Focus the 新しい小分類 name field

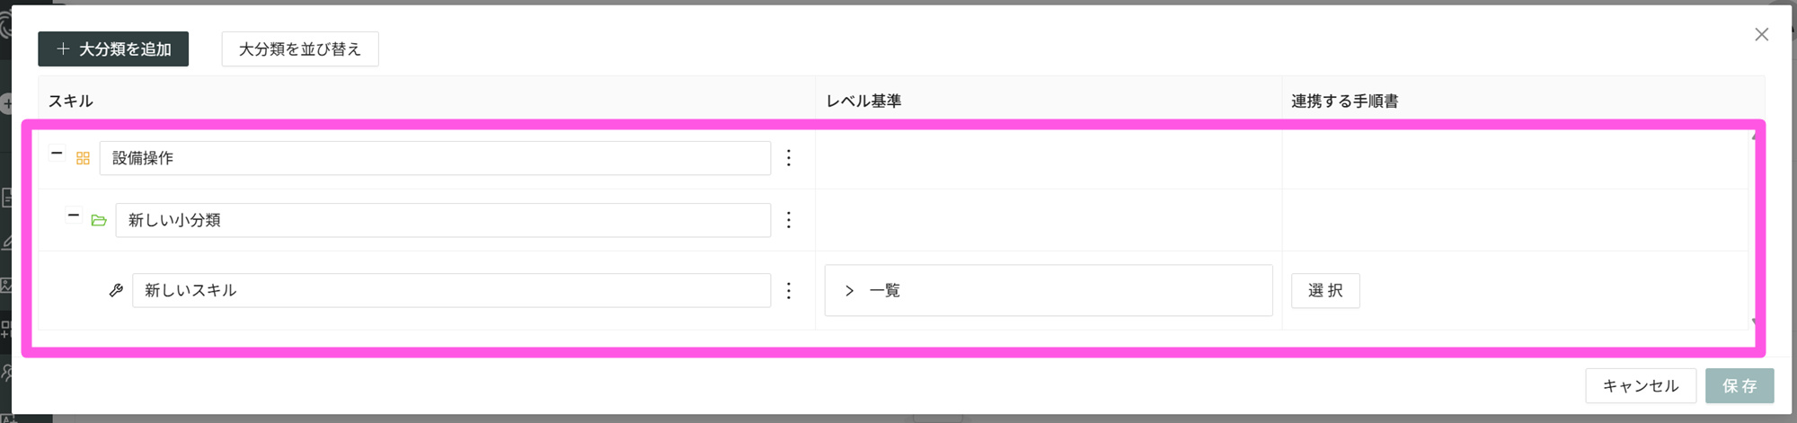443,220
